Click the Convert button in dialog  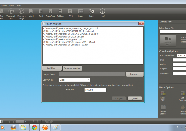pos(119,98)
